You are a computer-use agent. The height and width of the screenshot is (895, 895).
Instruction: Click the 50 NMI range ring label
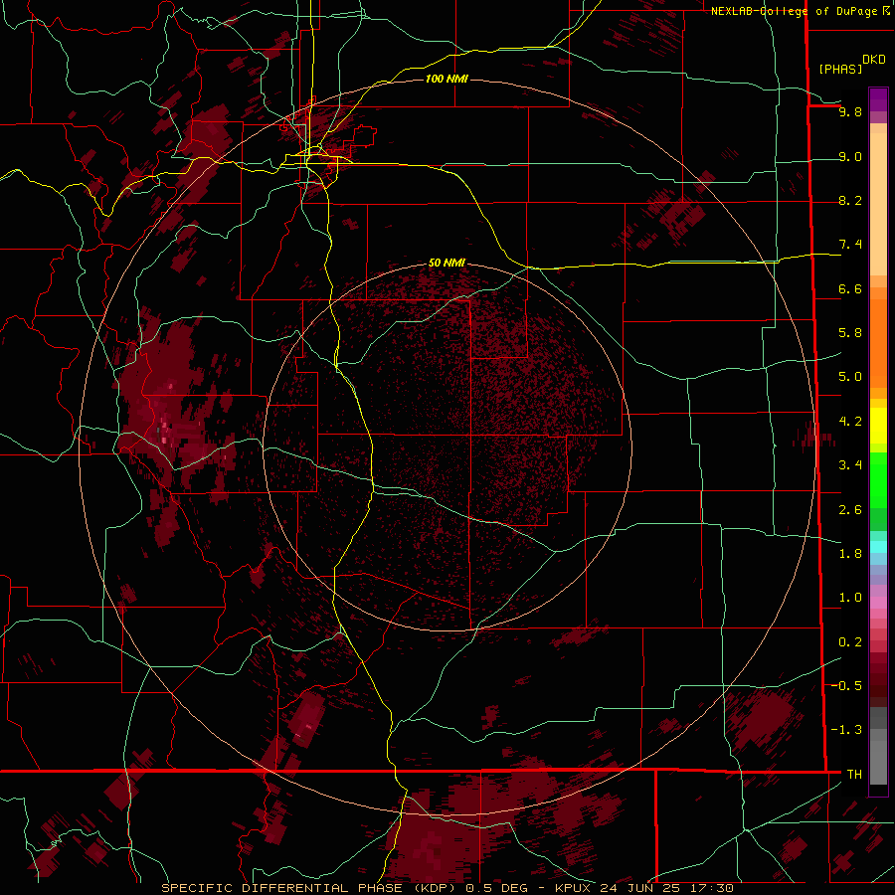(x=447, y=264)
